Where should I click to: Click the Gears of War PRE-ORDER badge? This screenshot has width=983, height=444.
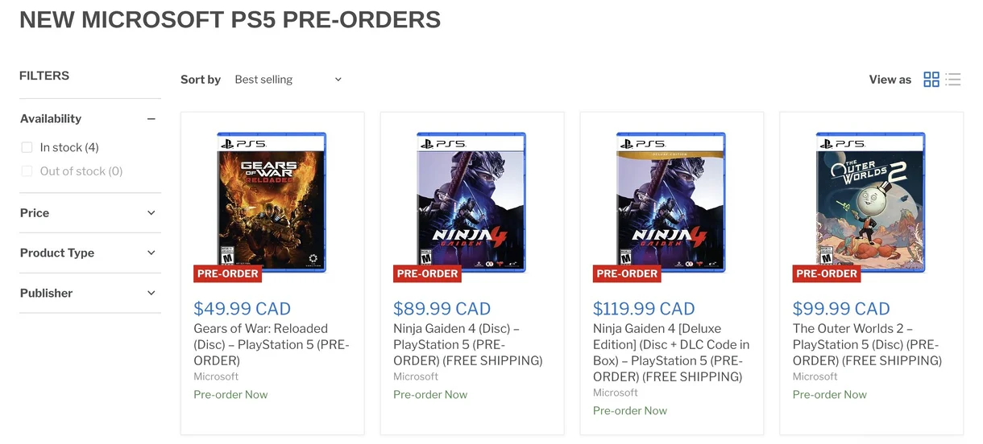(228, 273)
